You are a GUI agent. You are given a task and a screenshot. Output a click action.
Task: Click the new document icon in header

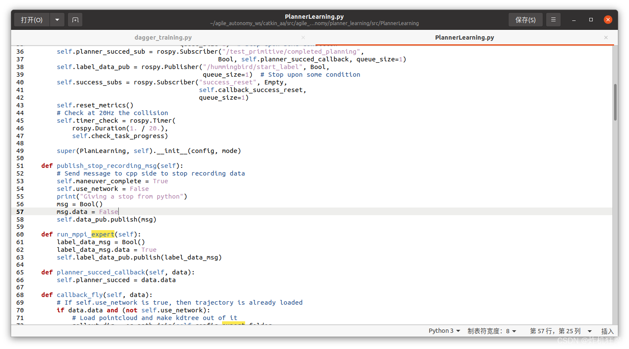[x=75, y=20]
